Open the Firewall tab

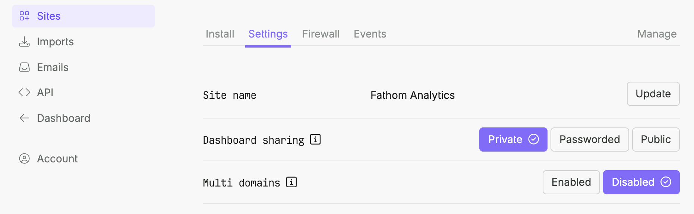pyautogui.click(x=321, y=34)
